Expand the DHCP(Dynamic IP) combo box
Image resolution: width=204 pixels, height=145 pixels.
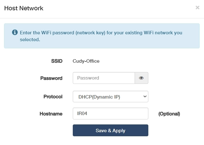tap(110, 97)
